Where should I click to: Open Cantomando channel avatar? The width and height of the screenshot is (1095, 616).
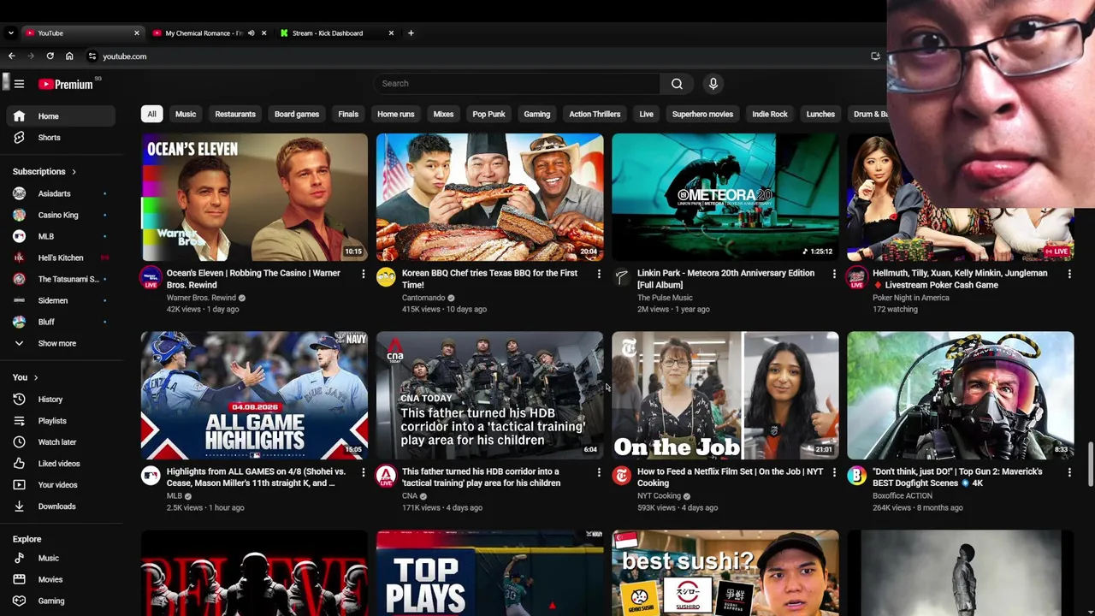(x=387, y=277)
